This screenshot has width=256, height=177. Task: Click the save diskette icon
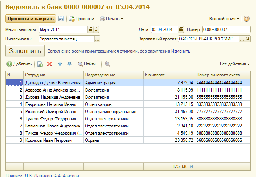tap(61, 19)
